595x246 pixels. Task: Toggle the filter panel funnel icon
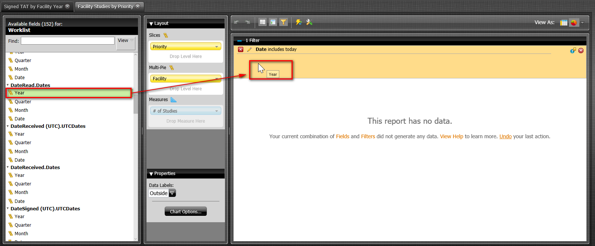283,22
